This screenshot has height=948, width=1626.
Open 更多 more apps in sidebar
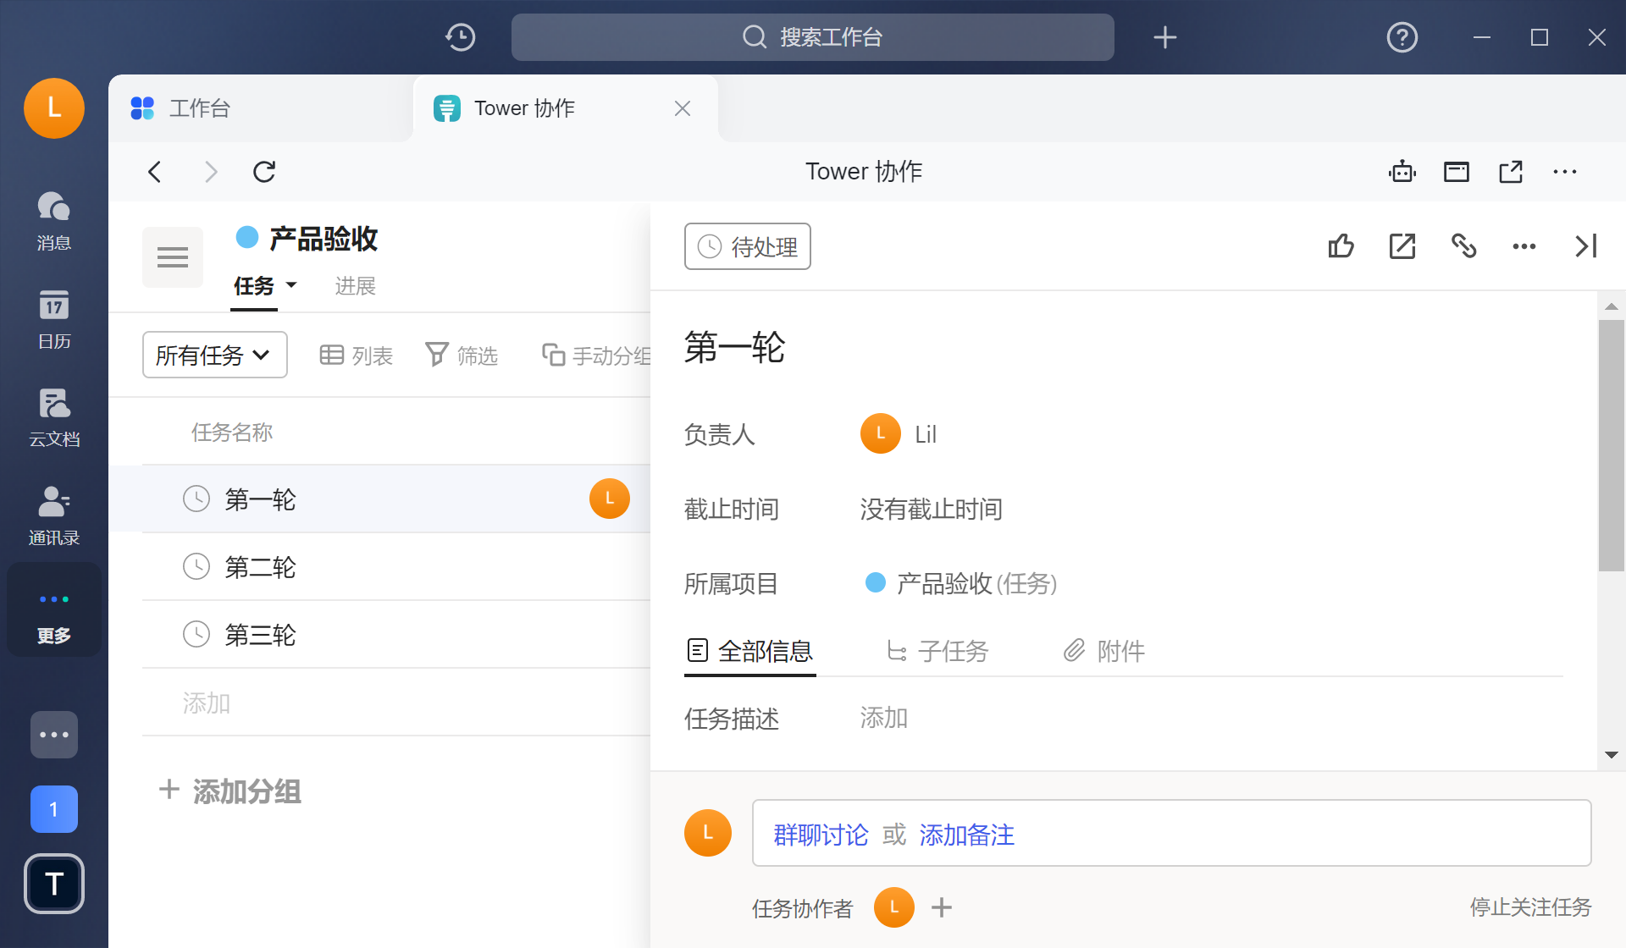click(54, 609)
